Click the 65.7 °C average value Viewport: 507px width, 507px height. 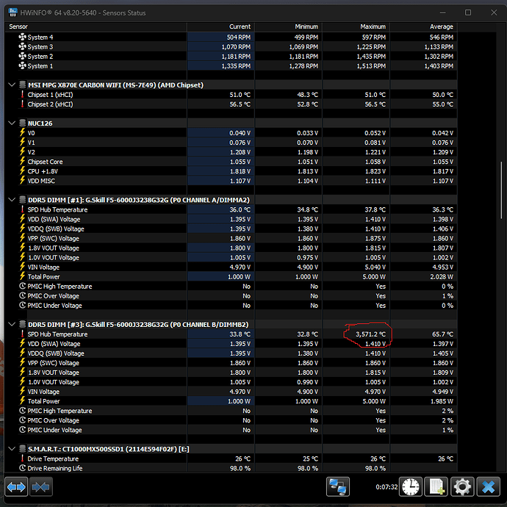442,334
